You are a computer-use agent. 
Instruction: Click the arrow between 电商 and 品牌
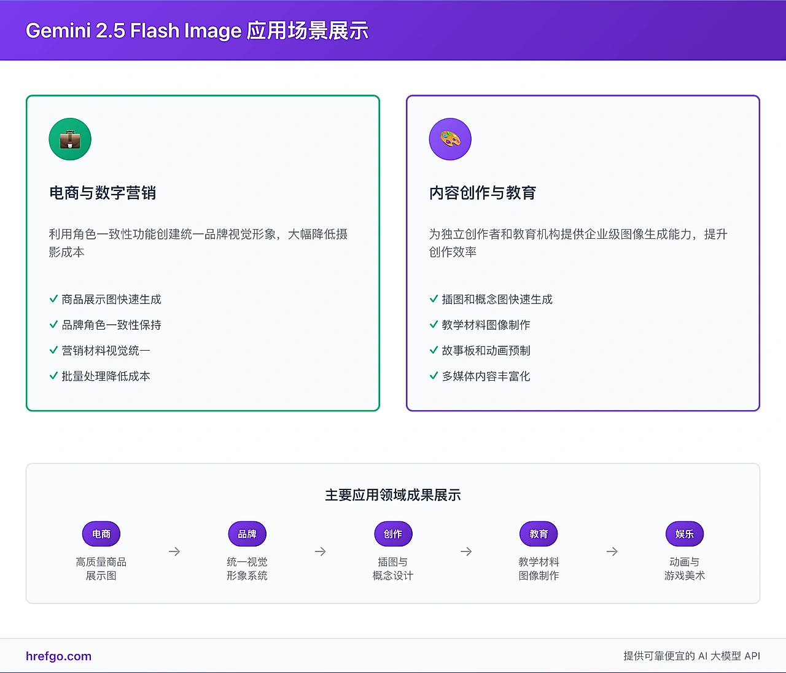174,551
